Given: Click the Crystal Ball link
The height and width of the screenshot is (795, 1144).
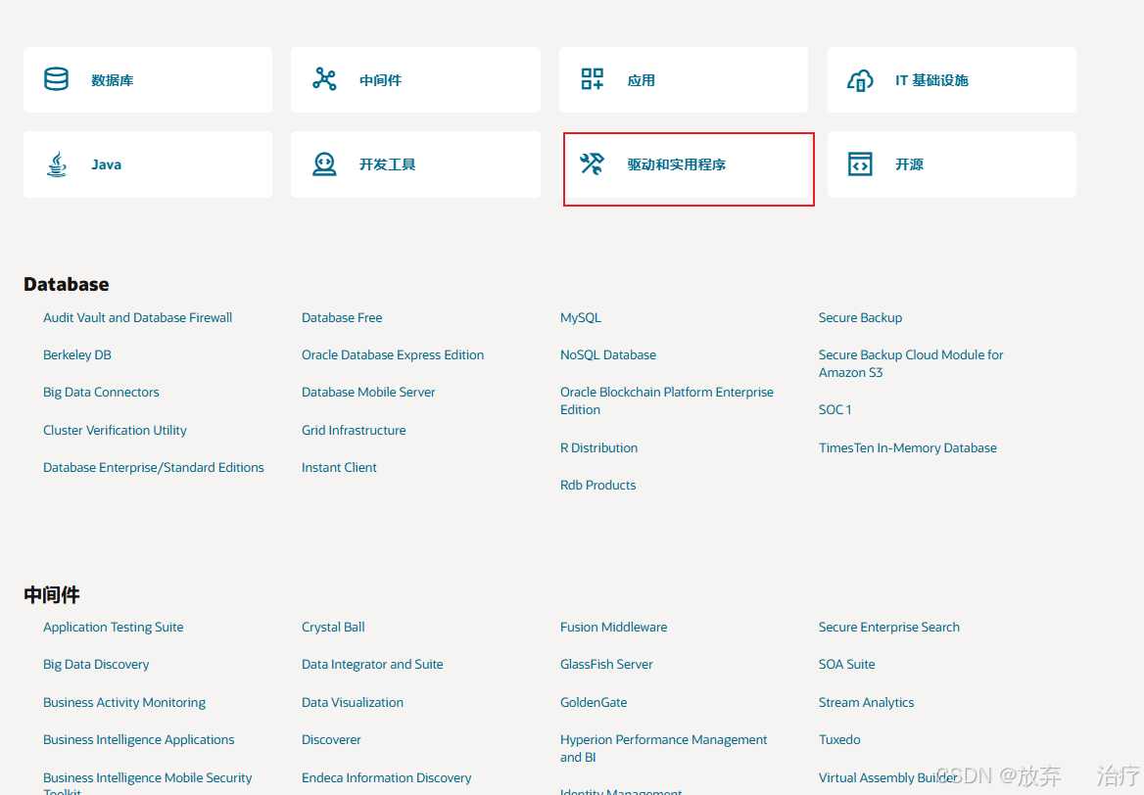Looking at the screenshot, I should tap(333, 627).
